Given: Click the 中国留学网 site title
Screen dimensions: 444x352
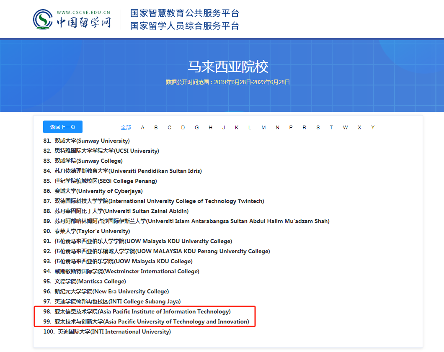Looking at the screenshot, I should point(83,22).
